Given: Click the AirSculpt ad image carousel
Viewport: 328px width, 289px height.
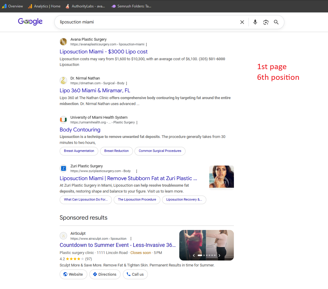Looking at the screenshot, I should 207,245.
